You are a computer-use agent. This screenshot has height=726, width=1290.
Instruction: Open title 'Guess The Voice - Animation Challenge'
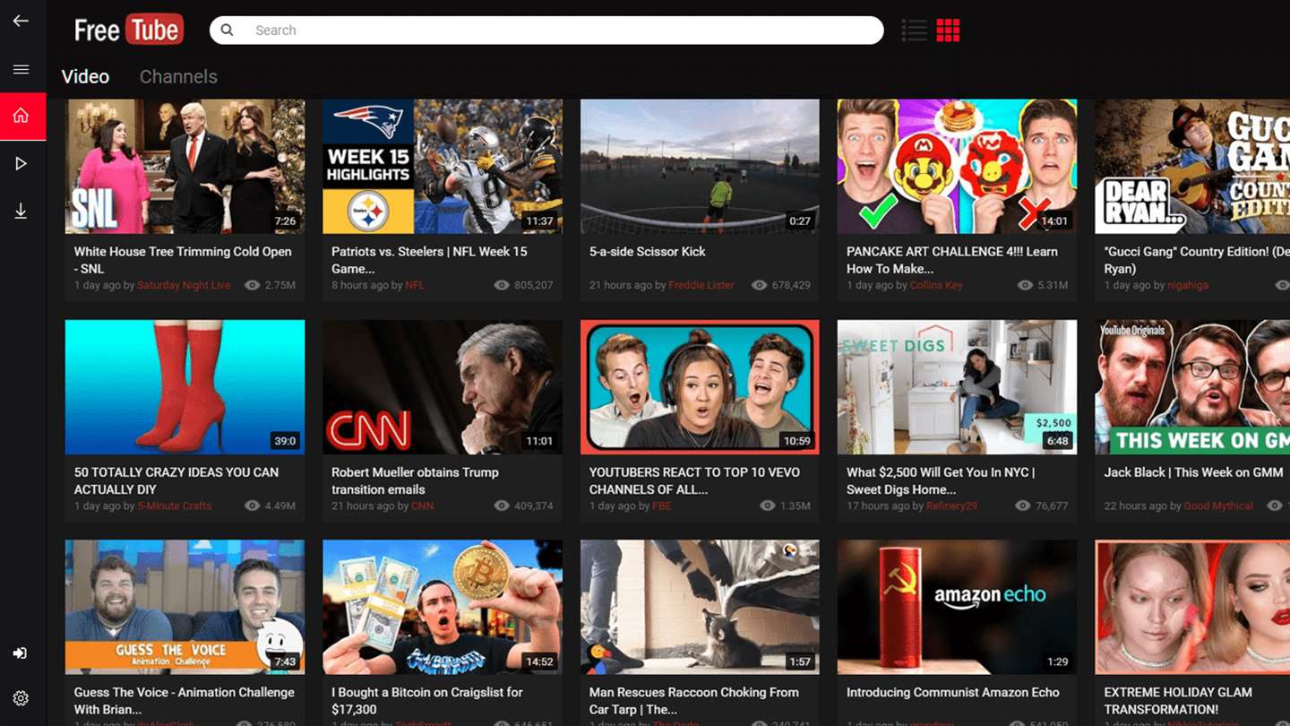[x=184, y=701]
